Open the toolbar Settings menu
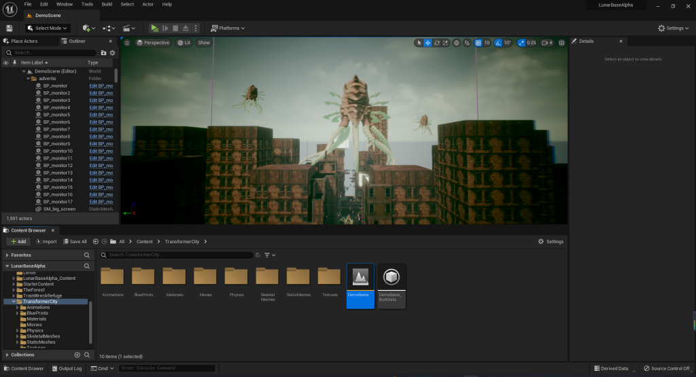This screenshot has height=377, width=696. click(673, 28)
